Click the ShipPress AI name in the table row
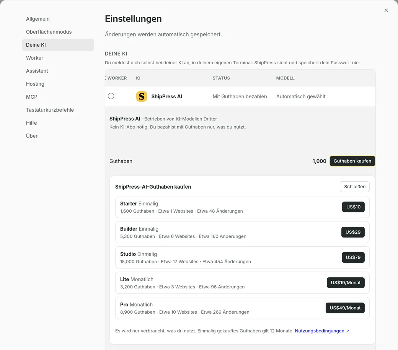 (x=167, y=96)
